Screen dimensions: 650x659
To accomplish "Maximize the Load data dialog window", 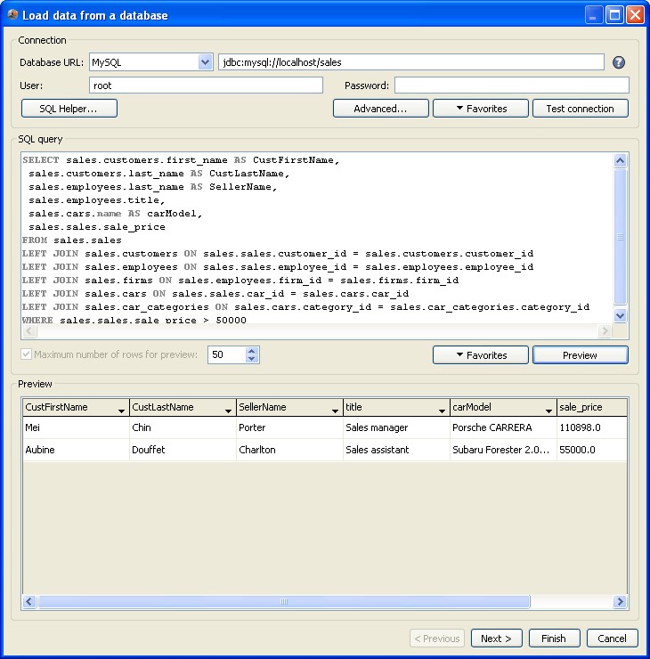I will (614, 15).
